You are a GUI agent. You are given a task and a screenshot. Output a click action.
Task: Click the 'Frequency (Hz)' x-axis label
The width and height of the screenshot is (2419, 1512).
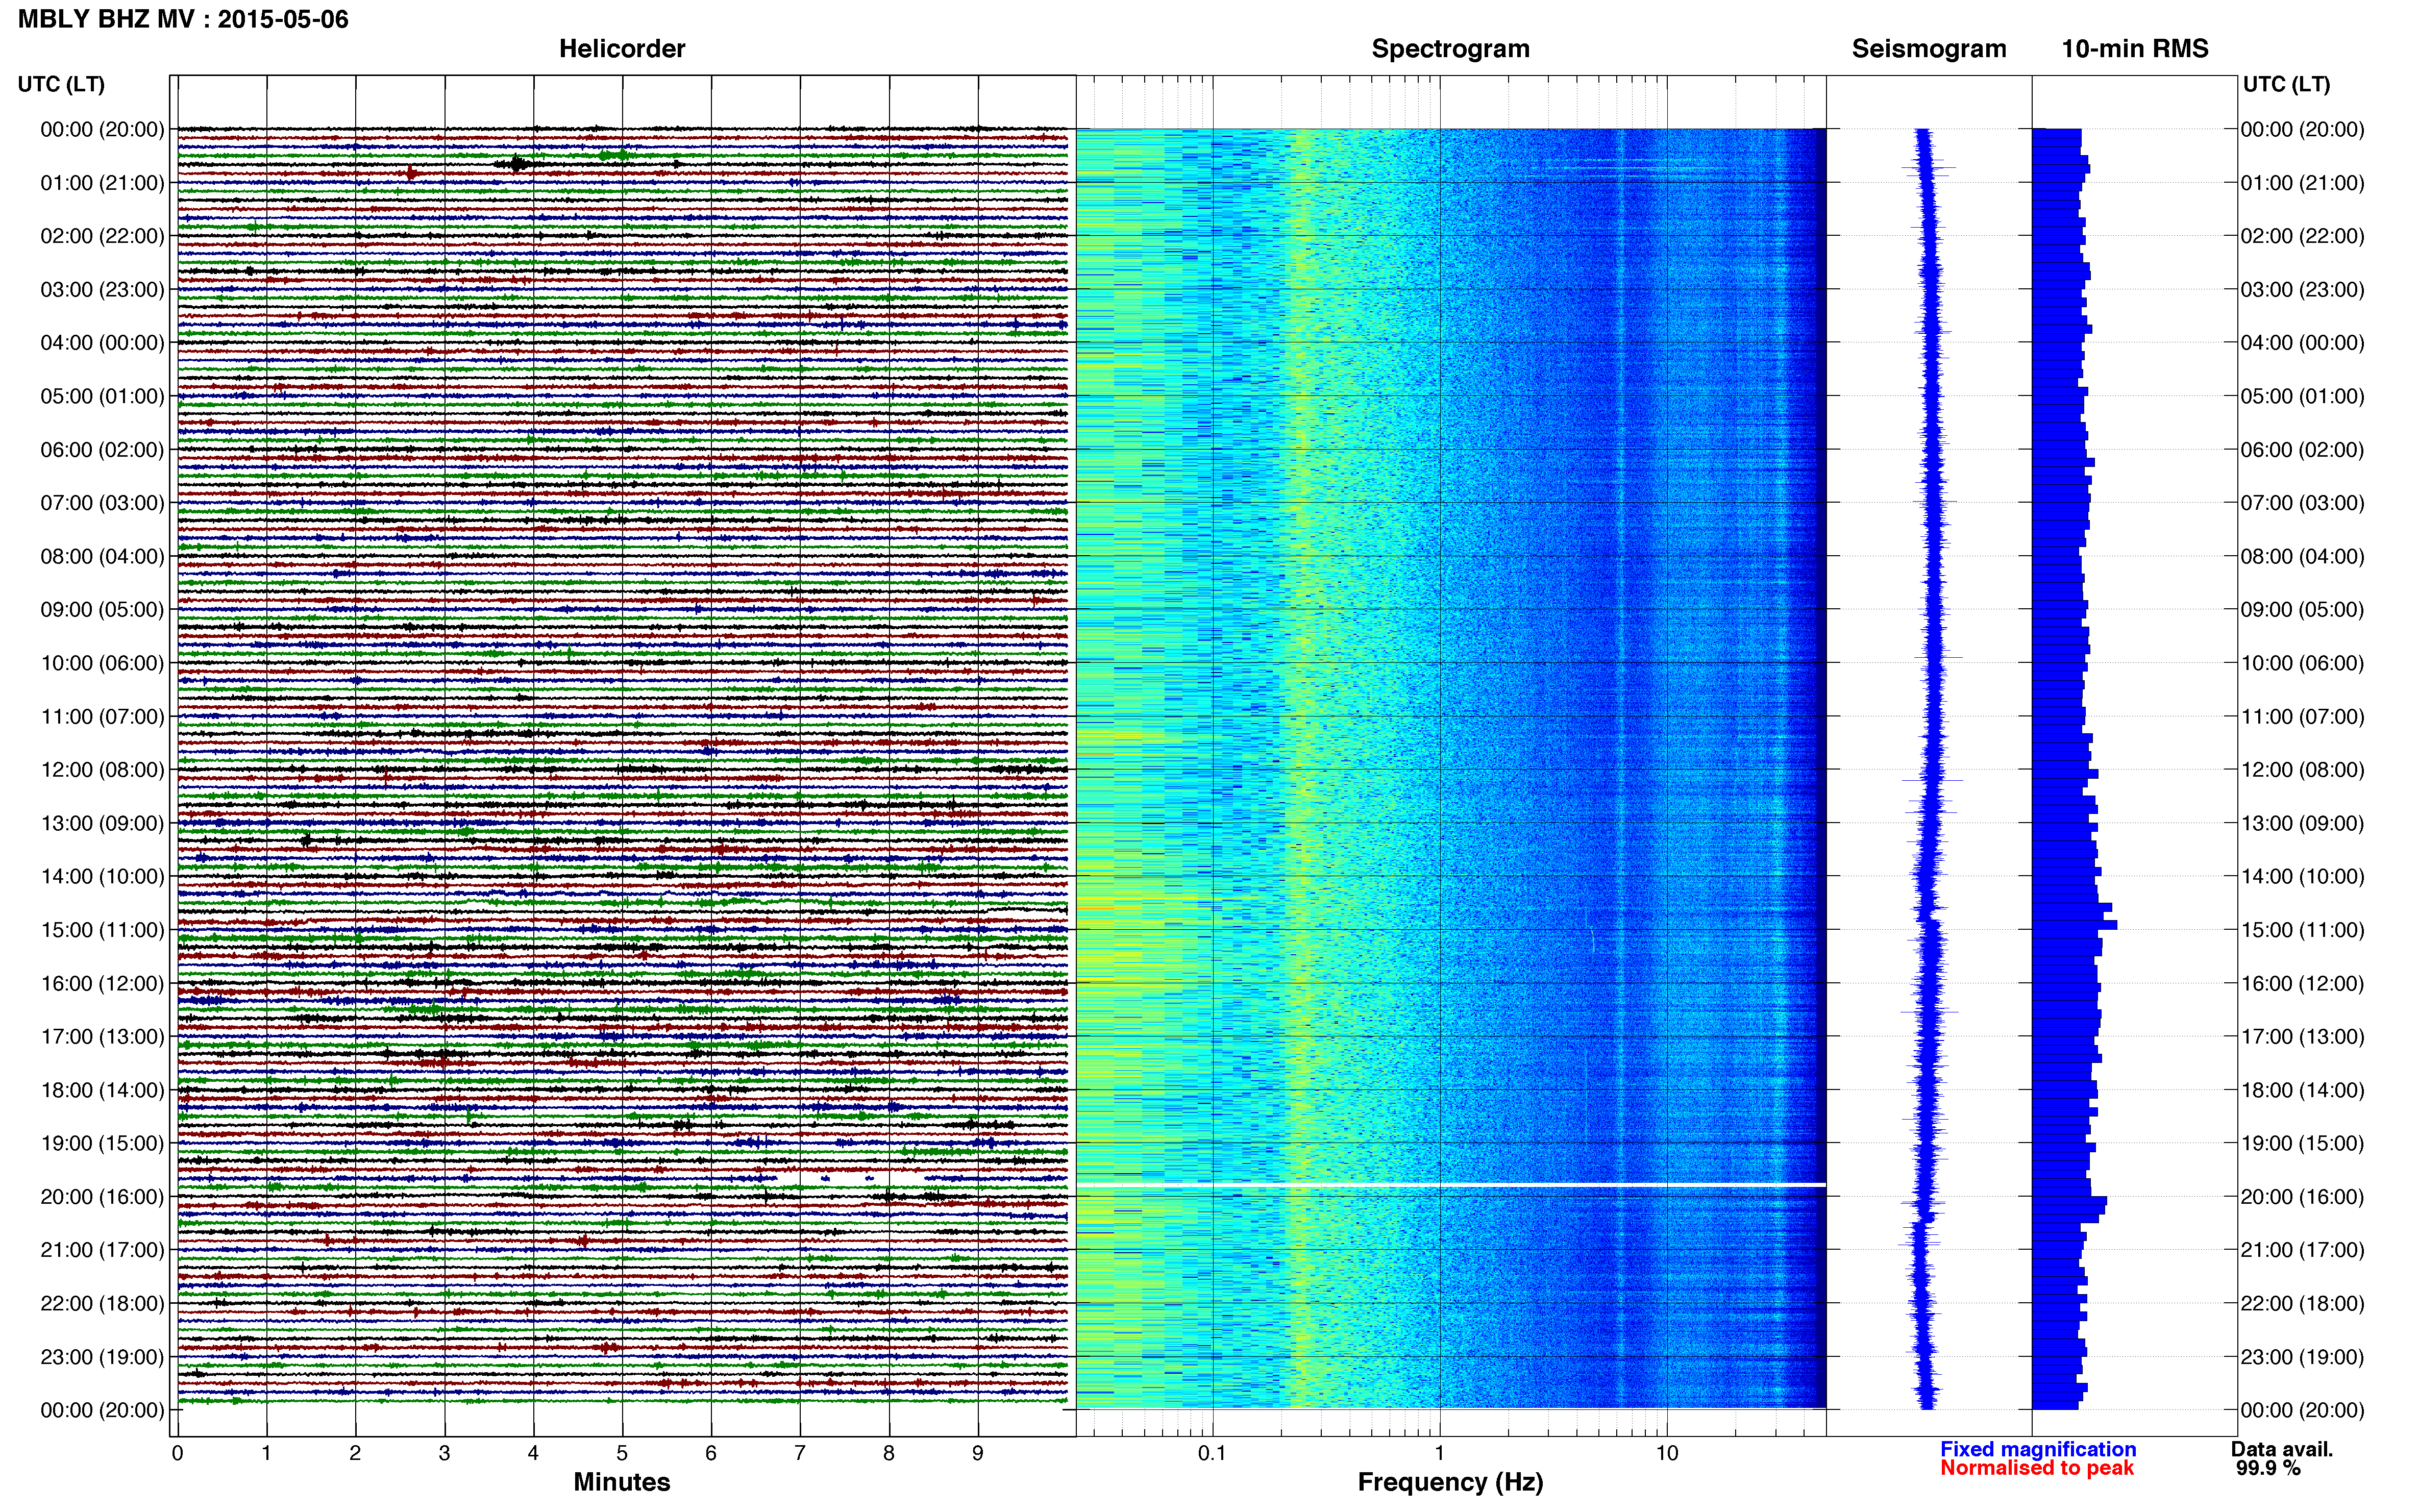pos(1450,1482)
